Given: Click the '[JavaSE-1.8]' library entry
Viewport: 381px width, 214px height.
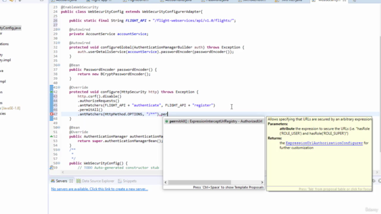Looking at the screenshot, I should coord(11,108).
